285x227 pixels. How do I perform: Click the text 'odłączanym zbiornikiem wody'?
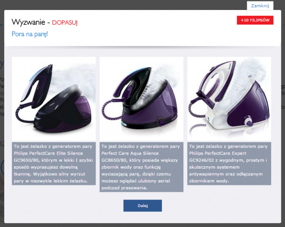coord(226,177)
